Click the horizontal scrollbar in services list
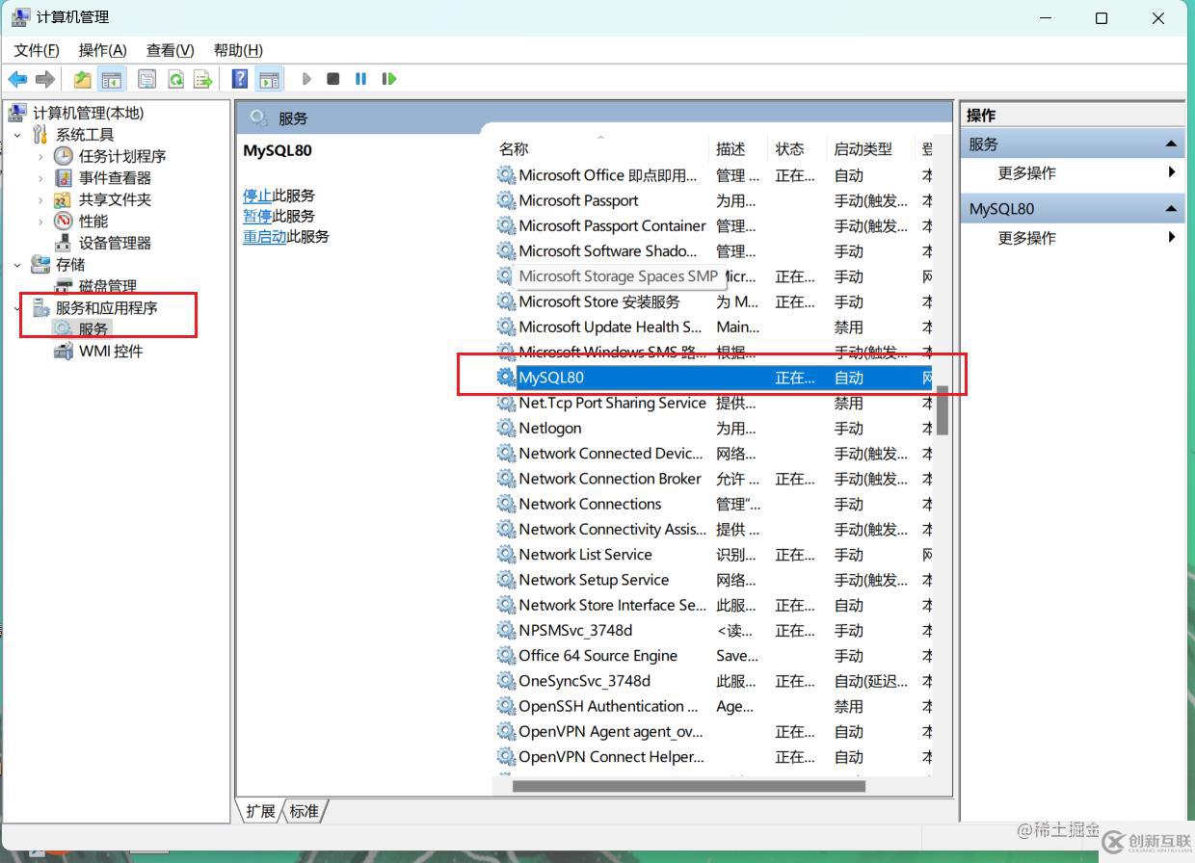 [688, 786]
